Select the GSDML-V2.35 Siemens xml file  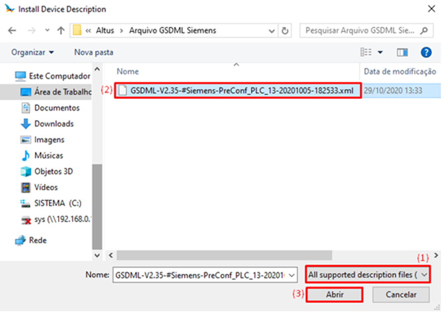click(242, 91)
